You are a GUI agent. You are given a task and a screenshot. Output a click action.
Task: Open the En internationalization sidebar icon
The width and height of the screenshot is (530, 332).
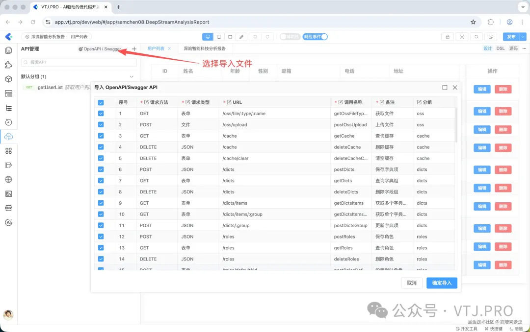click(x=9, y=194)
